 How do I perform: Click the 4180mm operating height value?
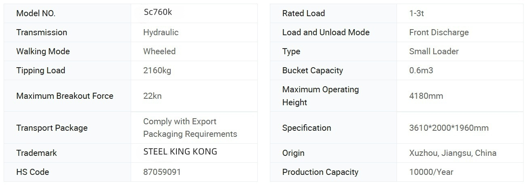tap(426, 96)
